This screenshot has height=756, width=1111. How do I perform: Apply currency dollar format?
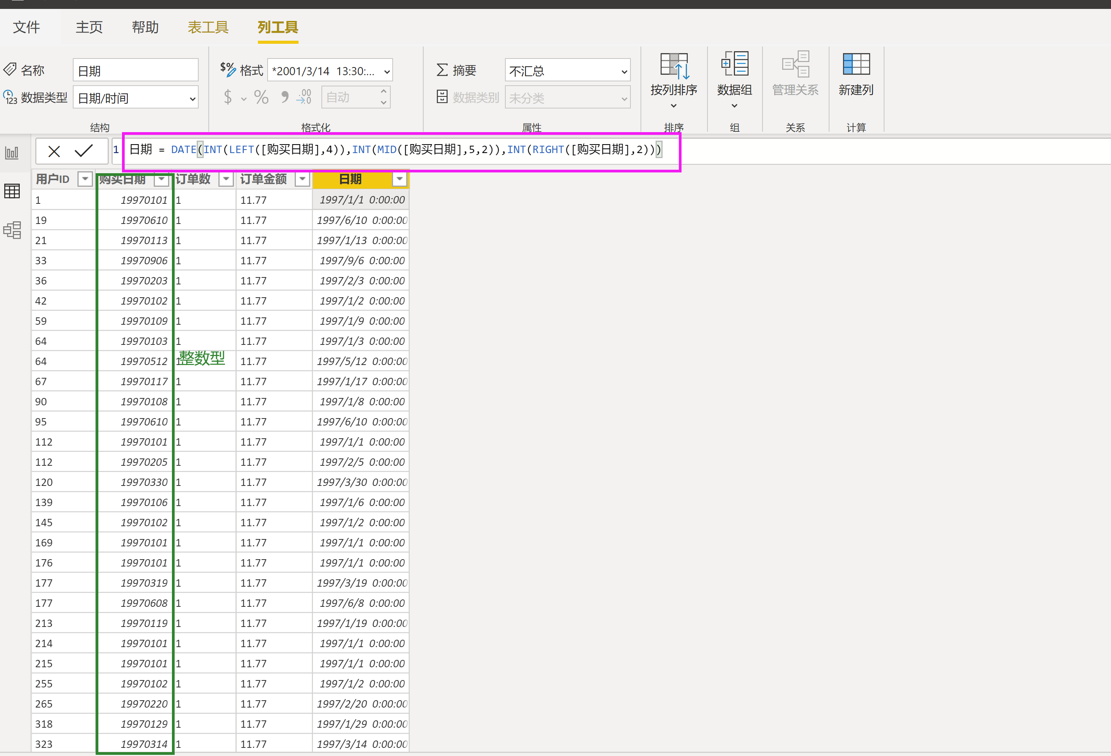(x=228, y=98)
